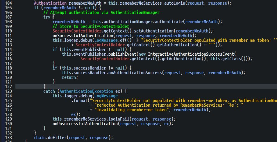The width and height of the screenshot is (277, 142).
Task: Click 'InteractiveAuthenticationSuccessEvent' on line 115
Action: click(x=191, y=54)
